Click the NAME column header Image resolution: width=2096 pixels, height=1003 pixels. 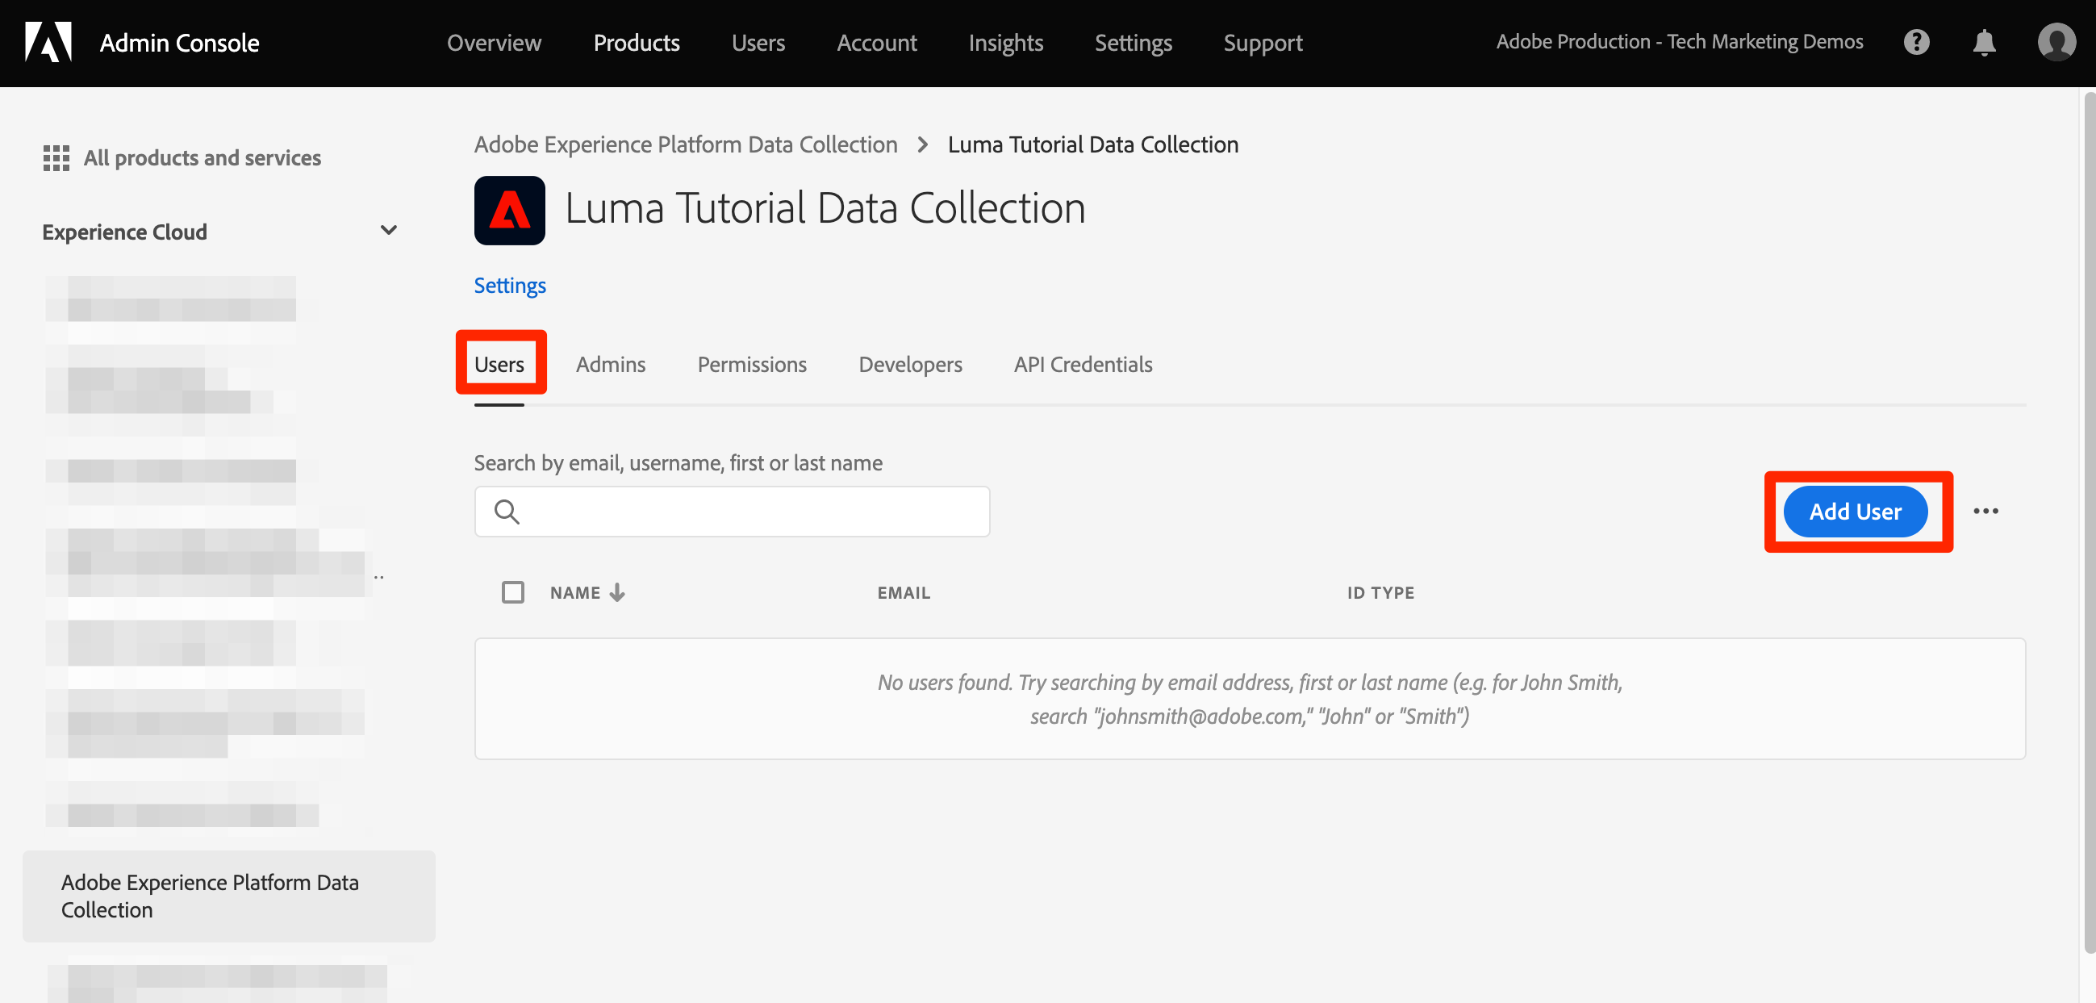pos(574,592)
